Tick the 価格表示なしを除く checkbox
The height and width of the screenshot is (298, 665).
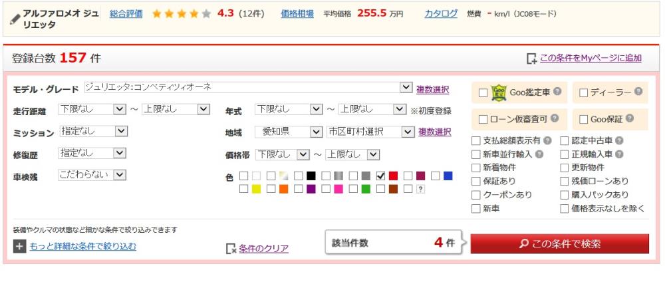point(564,208)
